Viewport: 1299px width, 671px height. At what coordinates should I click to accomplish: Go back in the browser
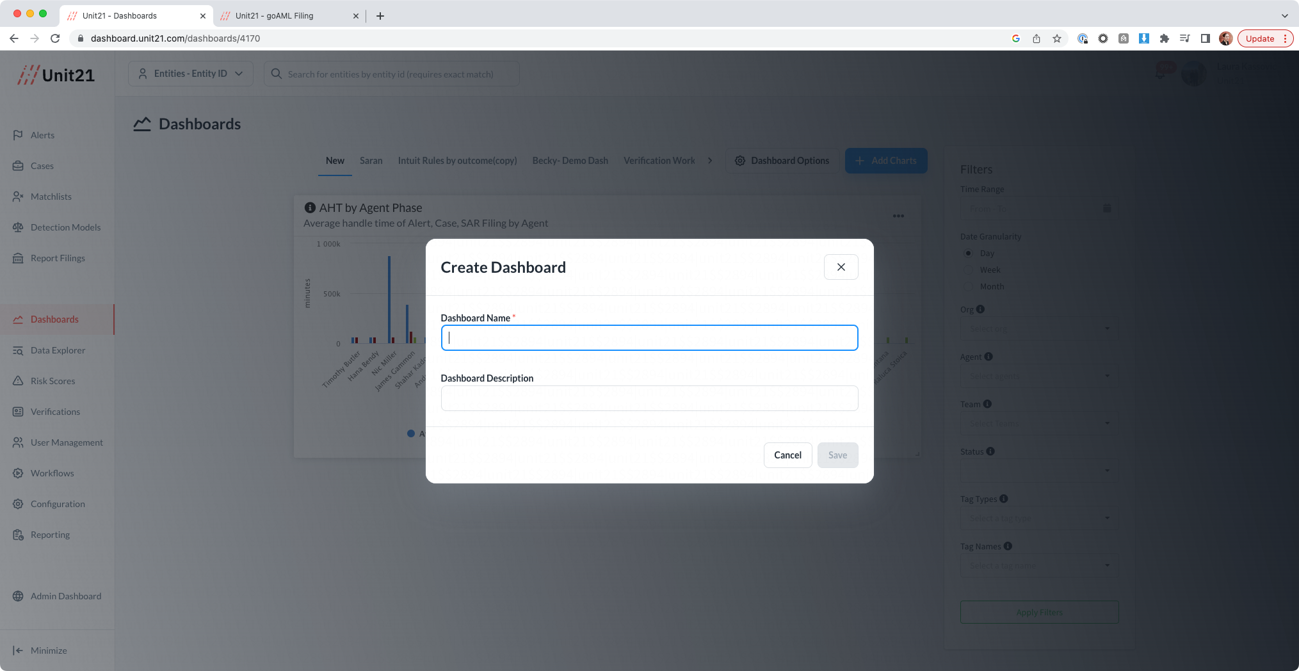coord(14,38)
